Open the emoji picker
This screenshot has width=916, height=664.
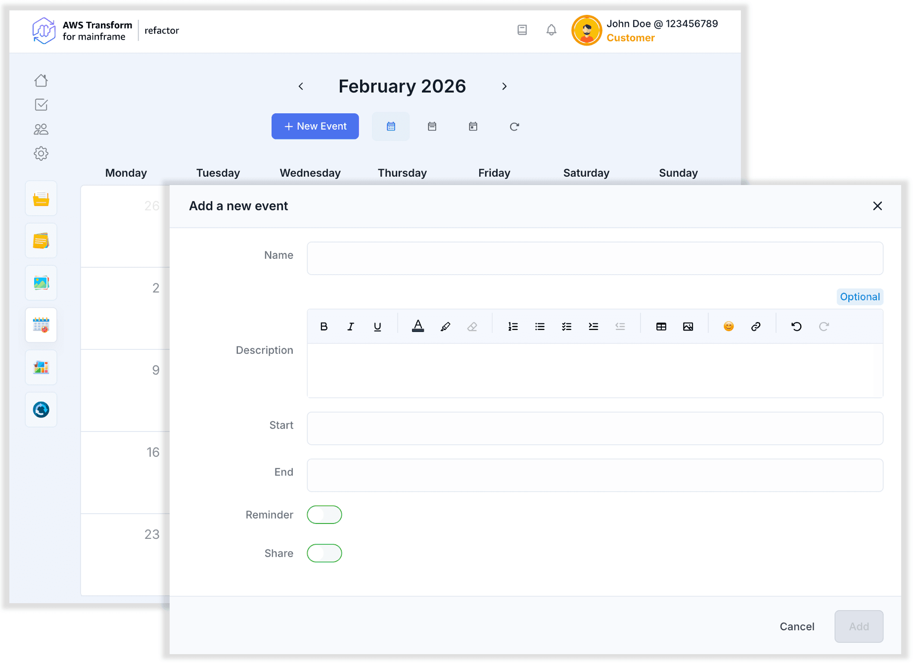point(729,327)
